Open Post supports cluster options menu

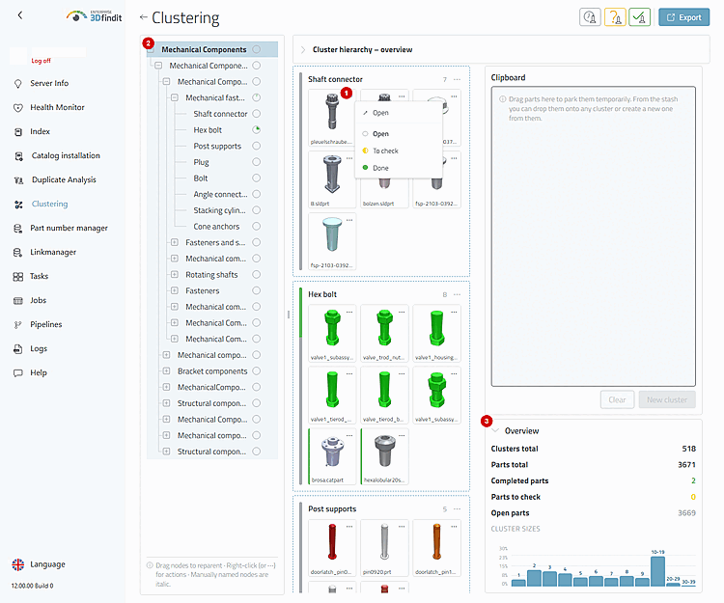[458, 508]
